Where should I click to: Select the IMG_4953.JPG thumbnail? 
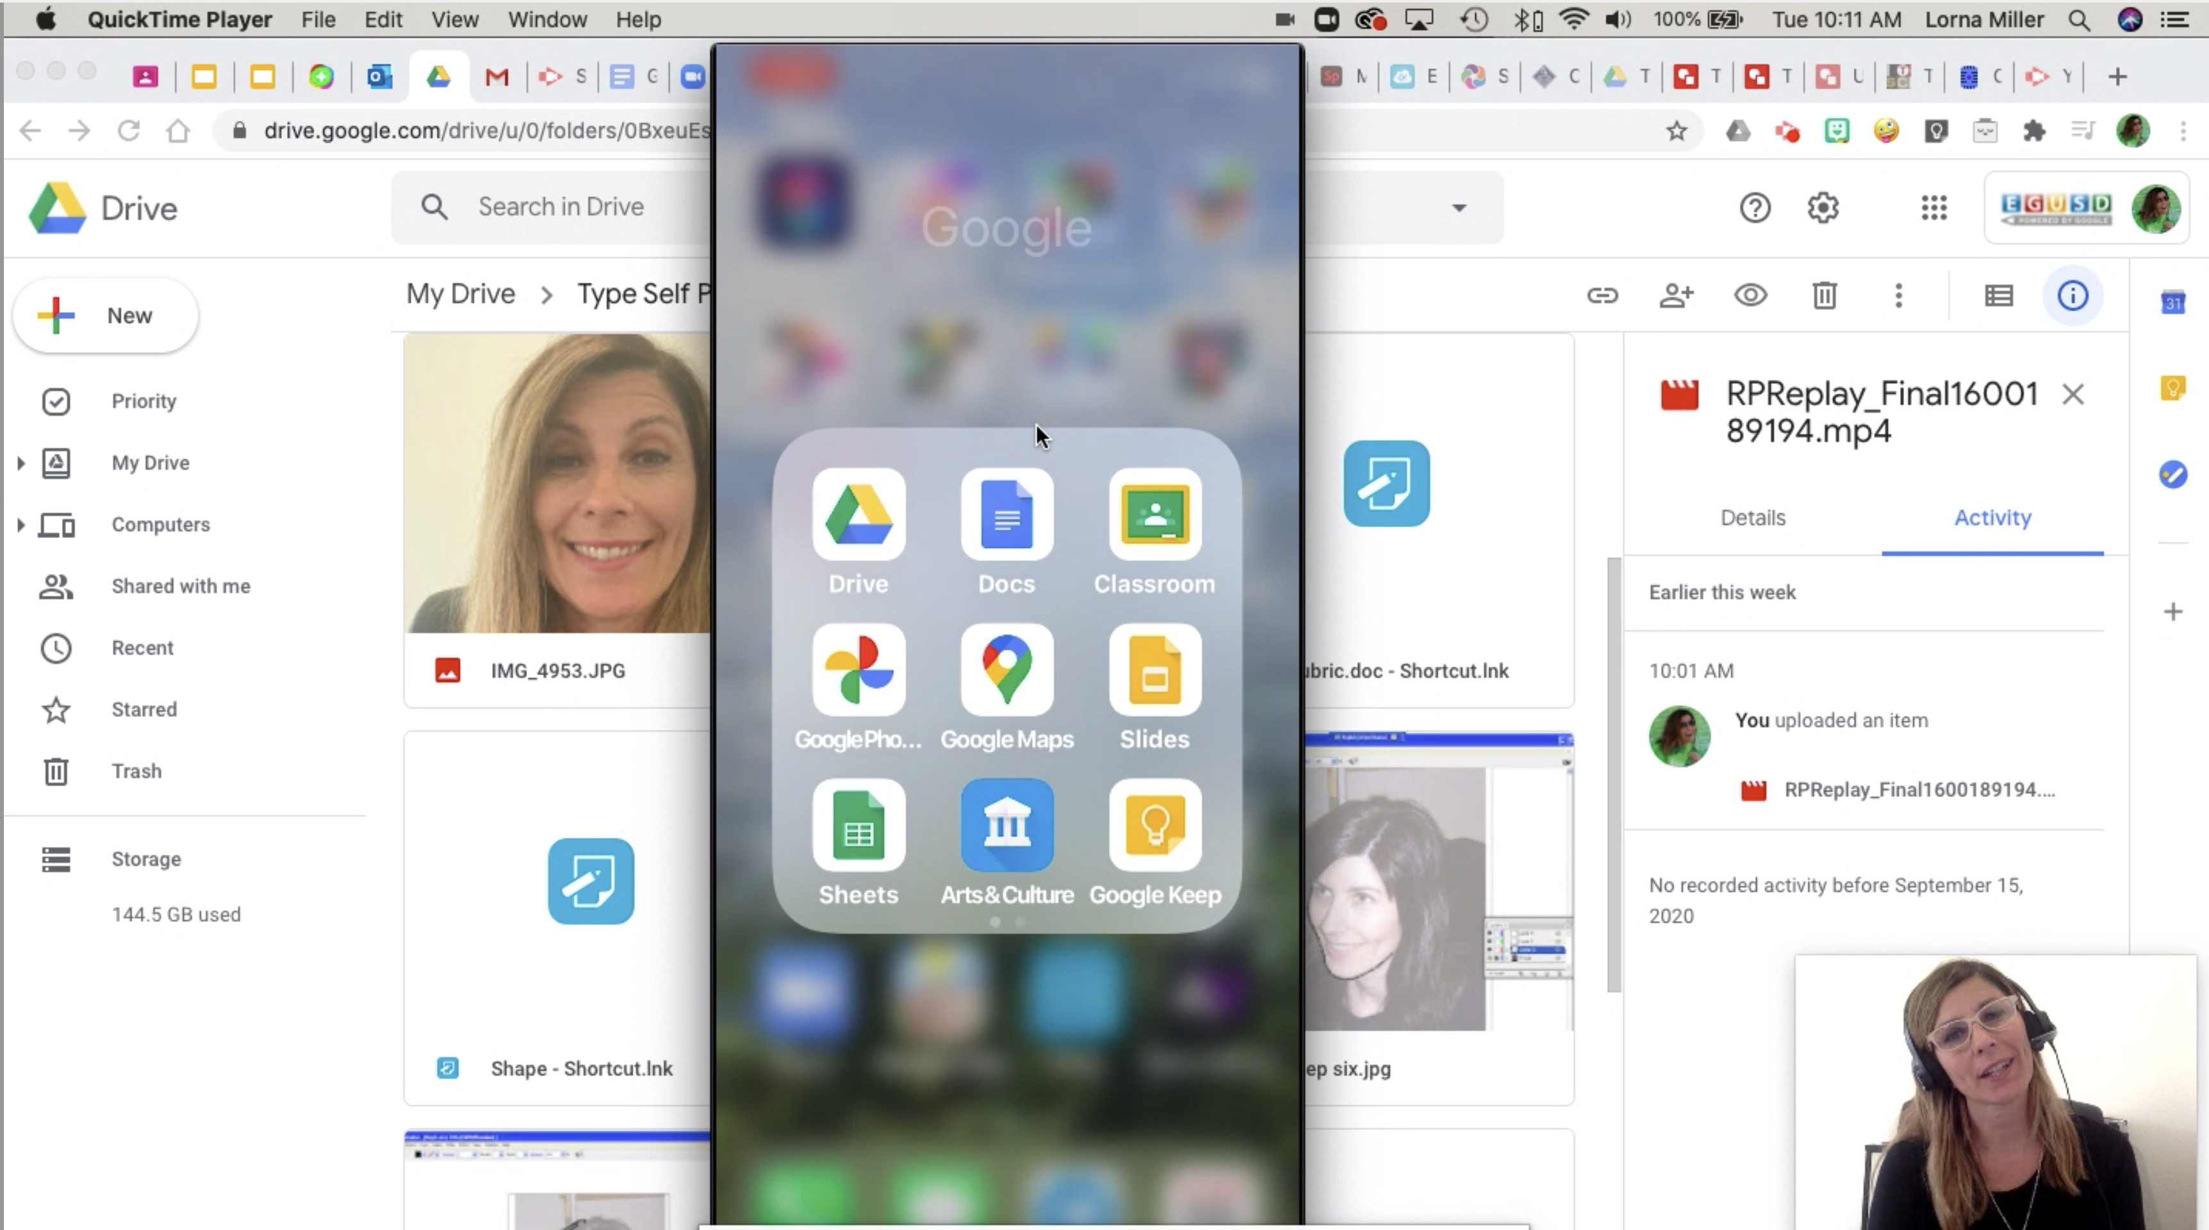(557, 483)
